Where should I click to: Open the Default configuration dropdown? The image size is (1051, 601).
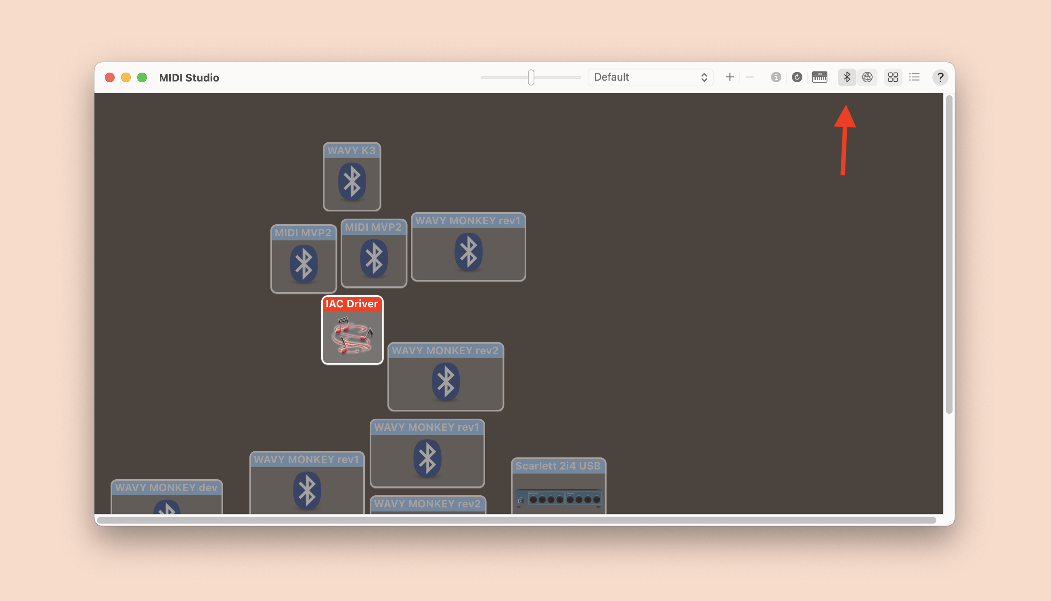point(650,77)
